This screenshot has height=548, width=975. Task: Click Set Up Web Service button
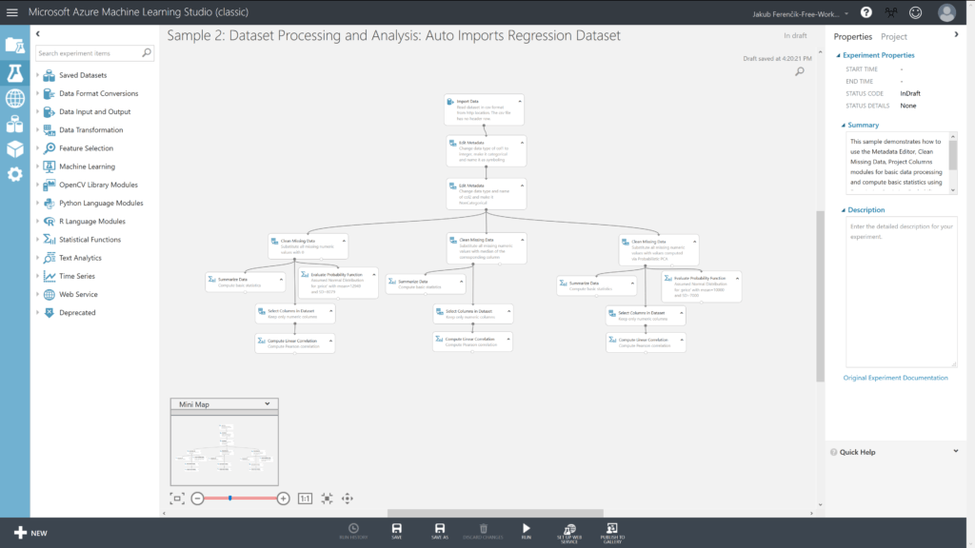(568, 532)
